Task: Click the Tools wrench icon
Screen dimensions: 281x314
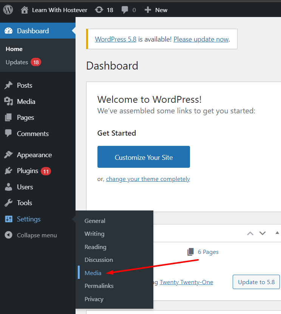Action: [x=8, y=203]
